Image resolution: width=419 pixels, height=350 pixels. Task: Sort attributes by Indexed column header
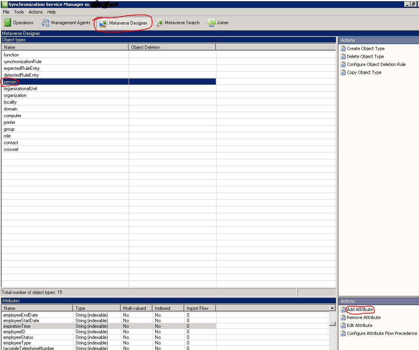click(x=168, y=308)
